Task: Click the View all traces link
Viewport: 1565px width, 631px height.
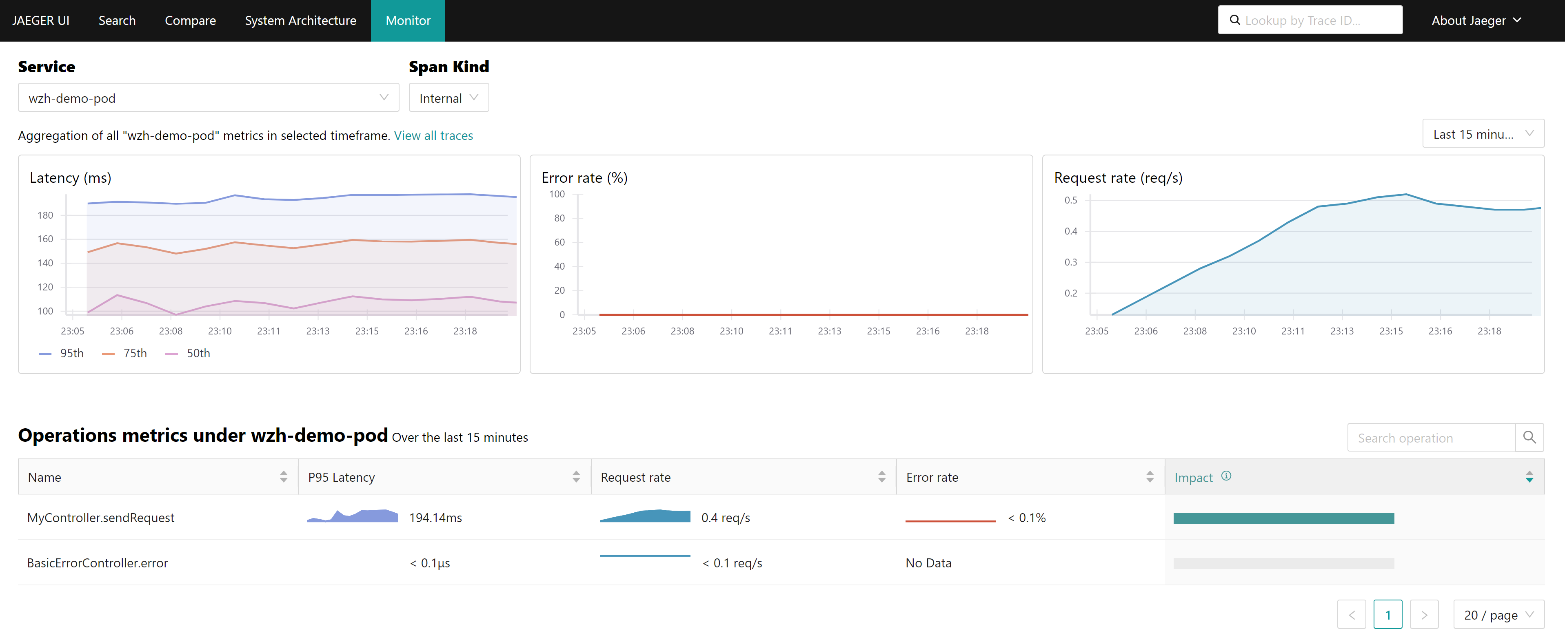Action: [433, 135]
